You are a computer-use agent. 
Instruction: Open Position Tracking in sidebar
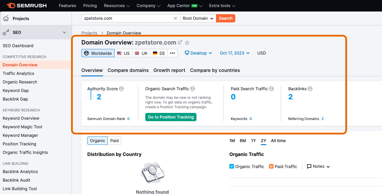[x=20, y=144]
